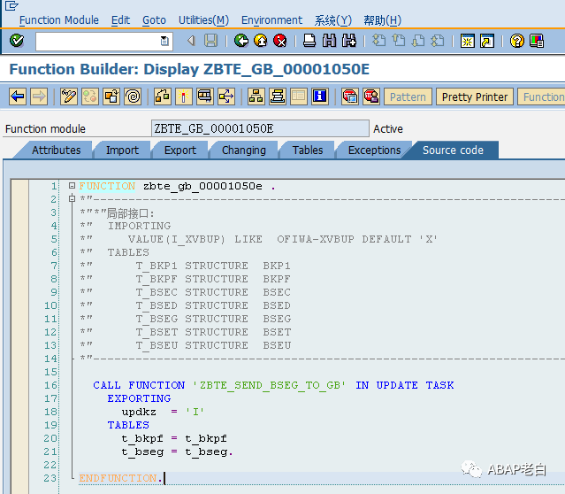Click the red Cancel icon
565x494 pixels.
pyautogui.click(x=280, y=41)
